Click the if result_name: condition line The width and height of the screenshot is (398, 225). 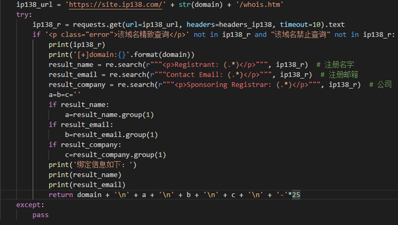(x=78, y=105)
